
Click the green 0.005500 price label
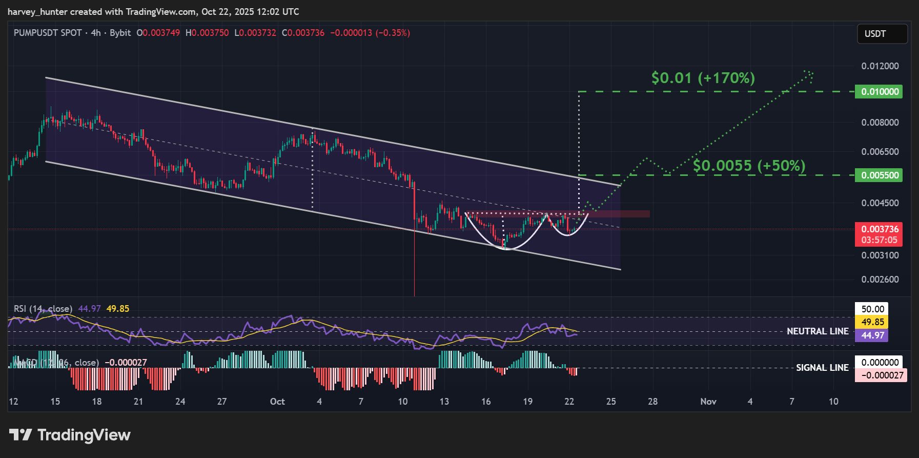point(880,175)
